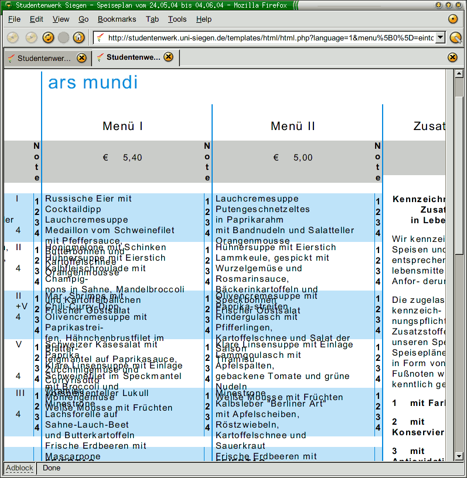Open the File menu
The width and height of the screenshot is (467, 478).
point(14,19)
